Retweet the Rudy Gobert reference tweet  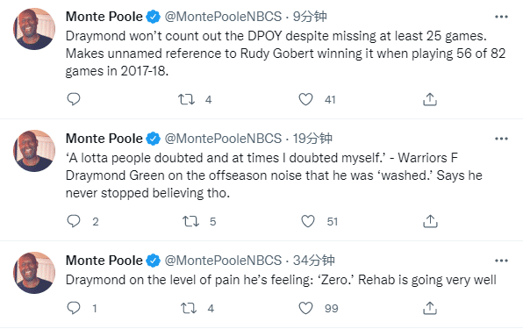[x=186, y=99]
